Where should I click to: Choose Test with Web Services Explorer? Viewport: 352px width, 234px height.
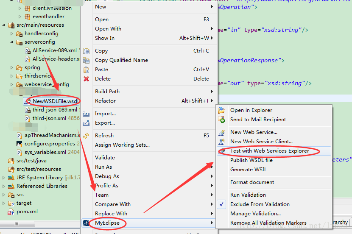tap(274, 151)
